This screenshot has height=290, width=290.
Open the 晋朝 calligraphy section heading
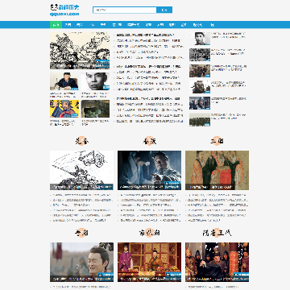tap(81, 233)
